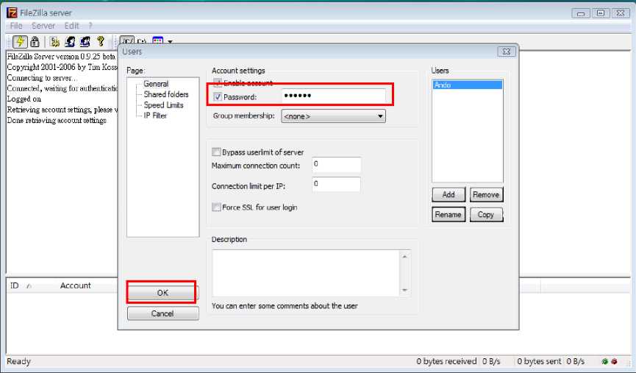Open the Edit menu

(x=71, y=26)
